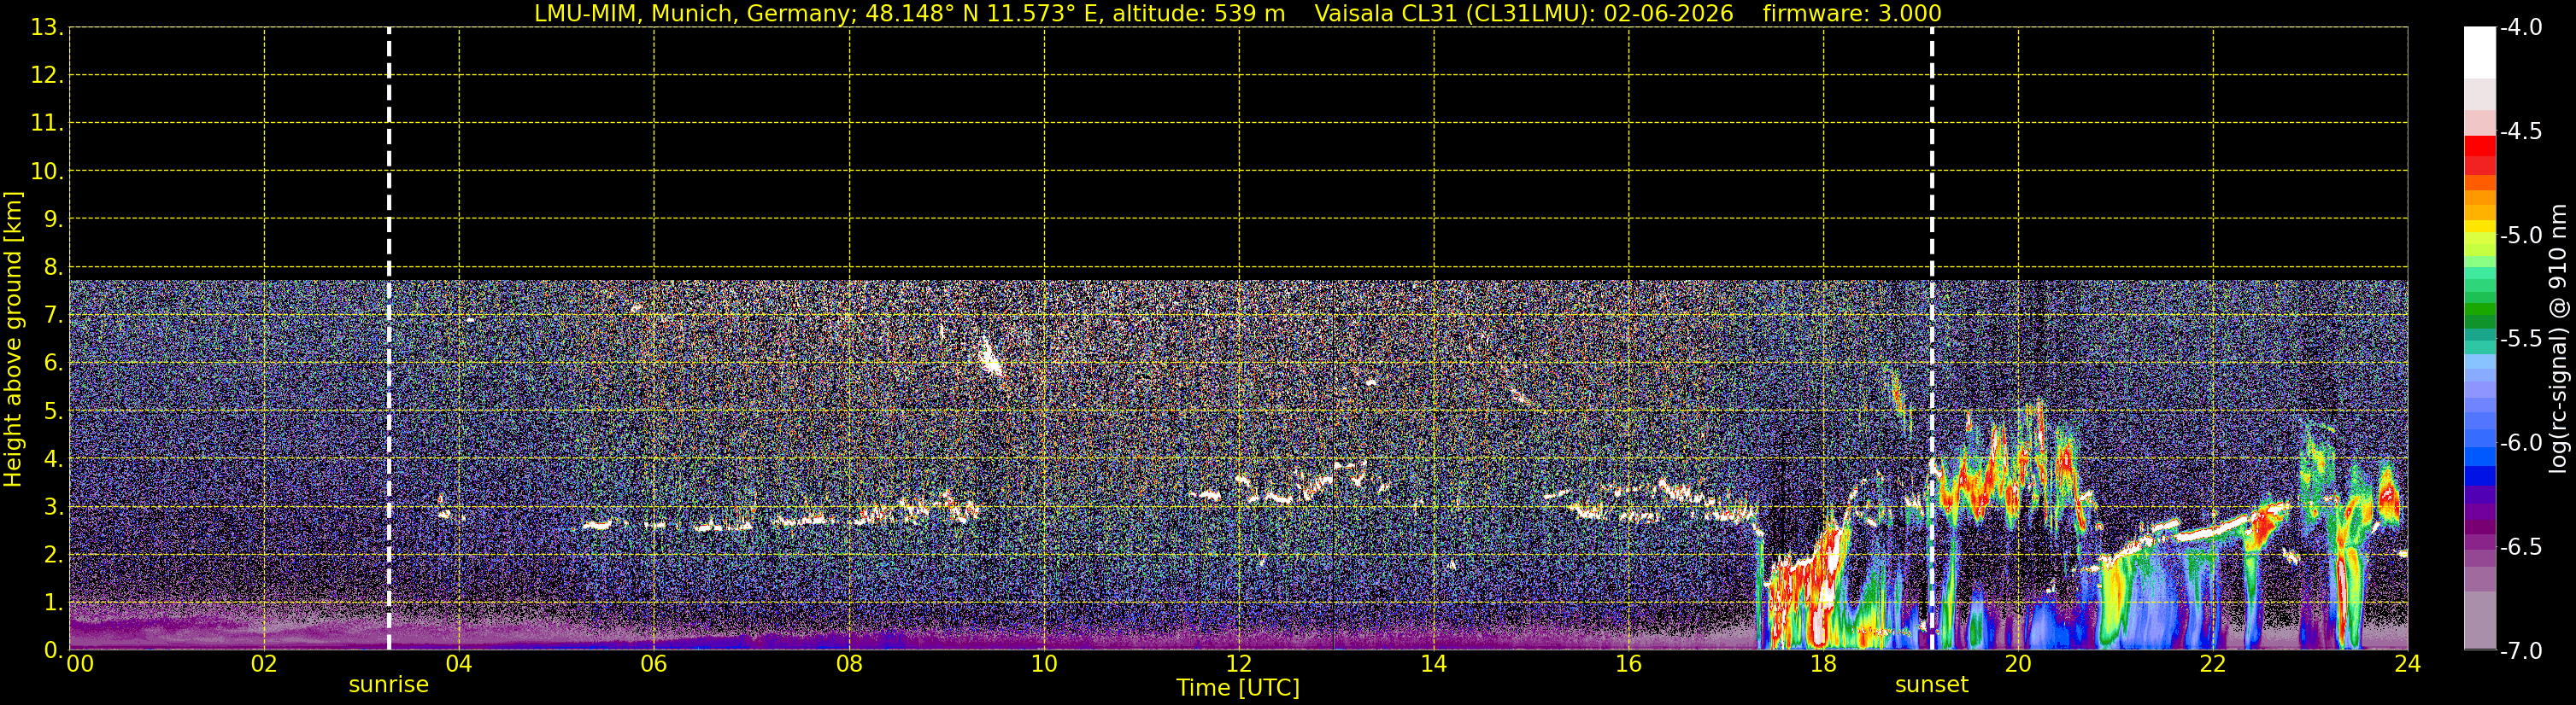Click the bright white cloud echo near 09:30 UTC
Viewport: 2576px width, 705px height.
[x=989, y=357]
